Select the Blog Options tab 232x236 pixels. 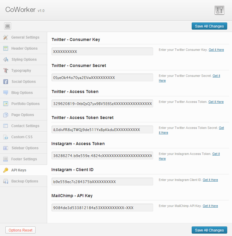coord(24,93)
